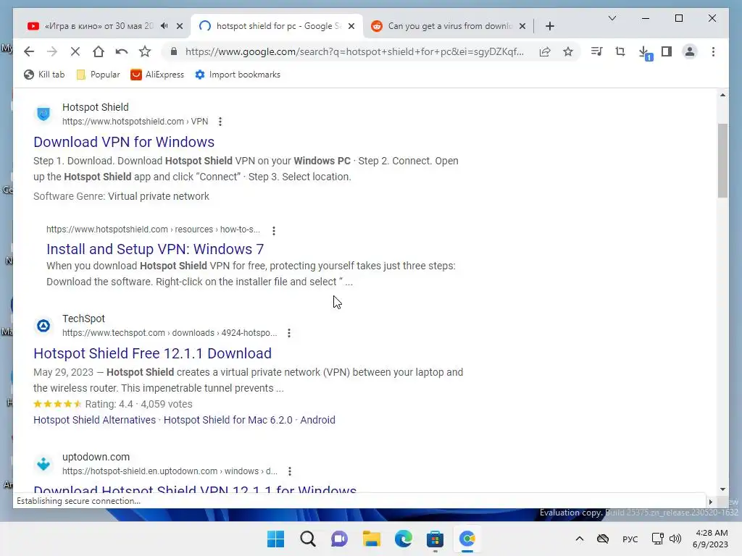
Task: Open the AliExpress bookmark
Action: click(157, 75)
